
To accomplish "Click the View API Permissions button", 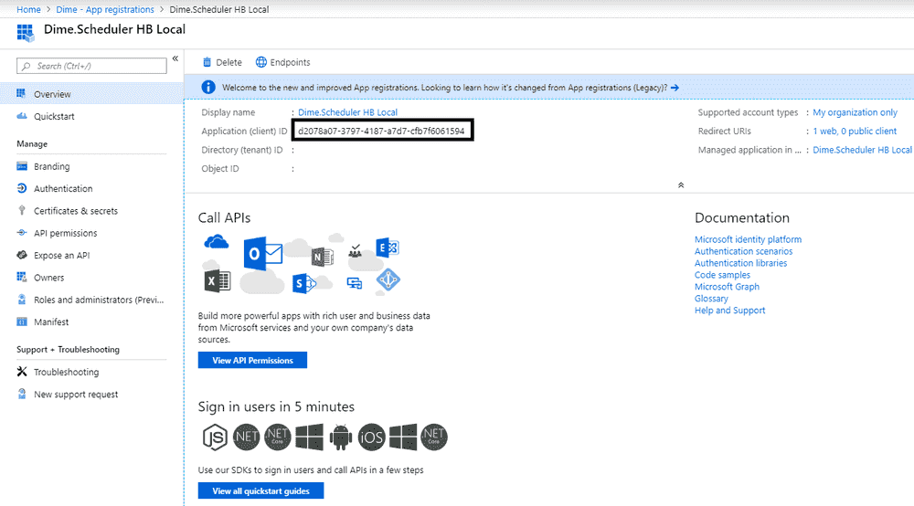I will 252,361.
